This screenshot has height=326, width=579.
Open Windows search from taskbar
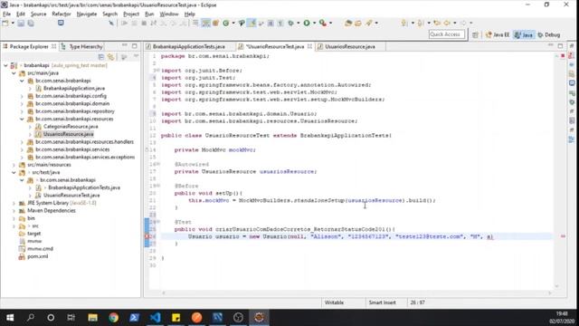pyautogui.click(x=31, y=318)
